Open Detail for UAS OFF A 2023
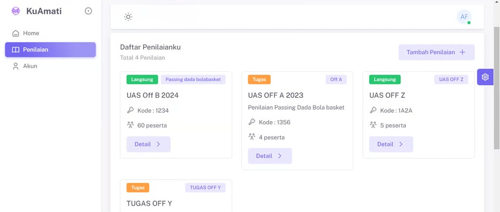 point(270,156)
